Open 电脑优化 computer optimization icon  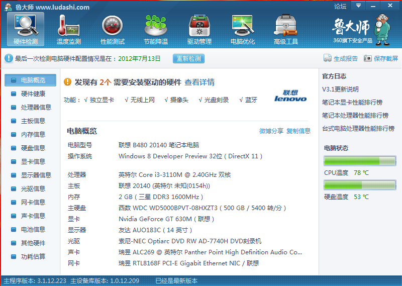pos(243,29)
